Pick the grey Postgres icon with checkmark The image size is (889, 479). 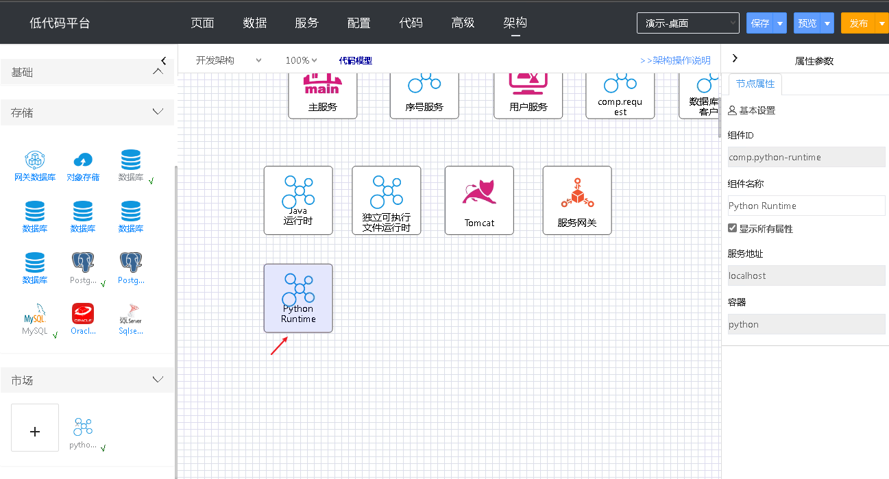[x=83, y=262]
